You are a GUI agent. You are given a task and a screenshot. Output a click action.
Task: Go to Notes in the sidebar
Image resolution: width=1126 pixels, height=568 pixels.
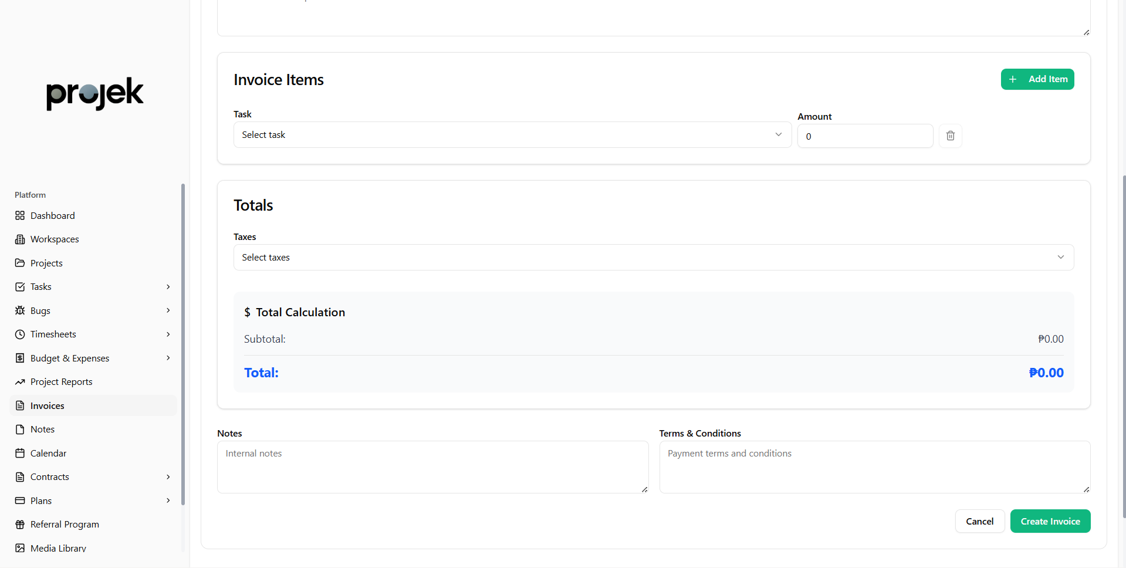[42, 430]
